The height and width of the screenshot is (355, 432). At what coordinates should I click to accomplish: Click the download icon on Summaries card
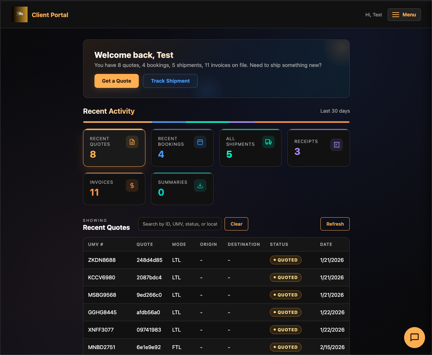[x=200, y=186]
